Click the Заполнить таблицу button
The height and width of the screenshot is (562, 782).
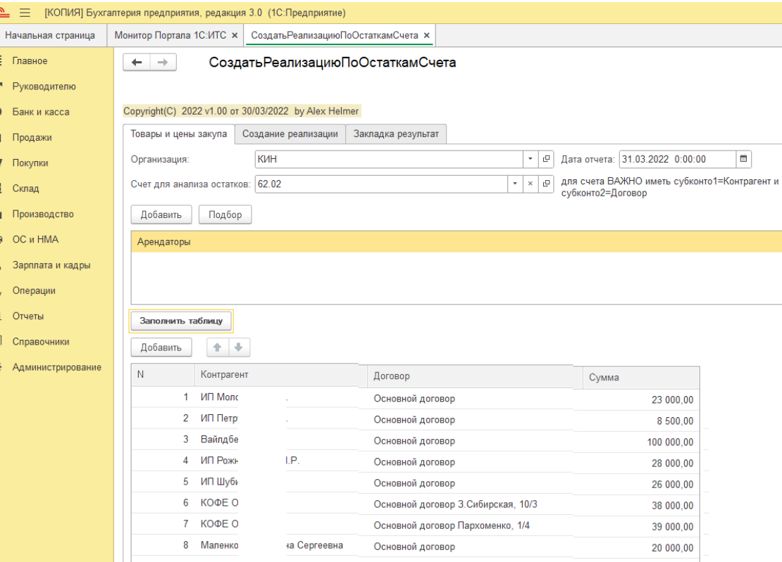point(181,321)
